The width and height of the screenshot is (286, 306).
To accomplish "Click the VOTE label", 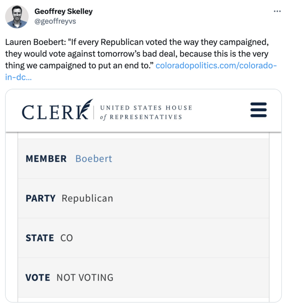I will click(38, 278).
